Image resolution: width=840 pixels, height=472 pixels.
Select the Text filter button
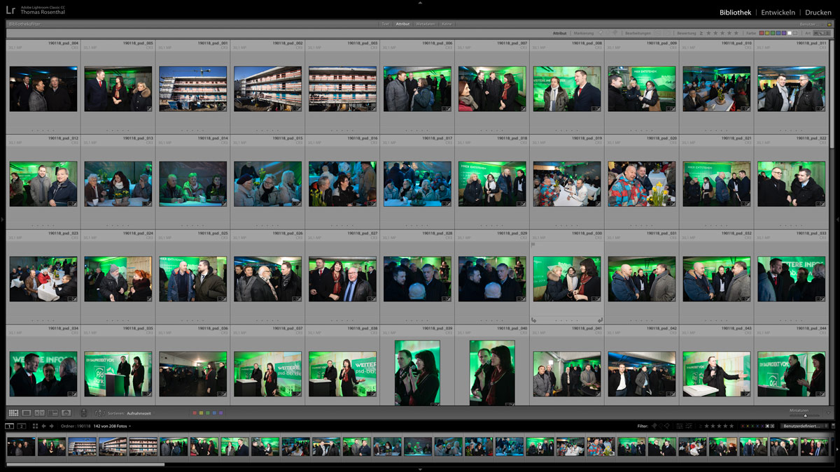tap(385, 24)
